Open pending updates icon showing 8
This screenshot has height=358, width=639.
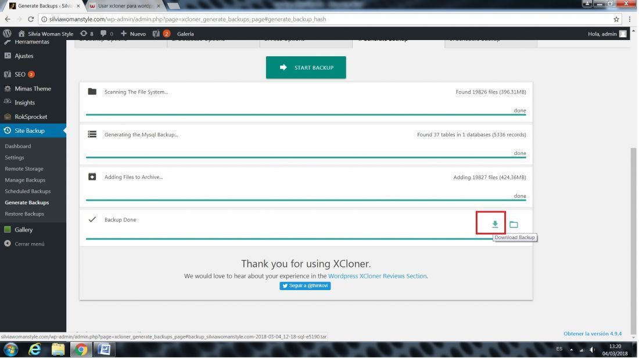[87, 34]
